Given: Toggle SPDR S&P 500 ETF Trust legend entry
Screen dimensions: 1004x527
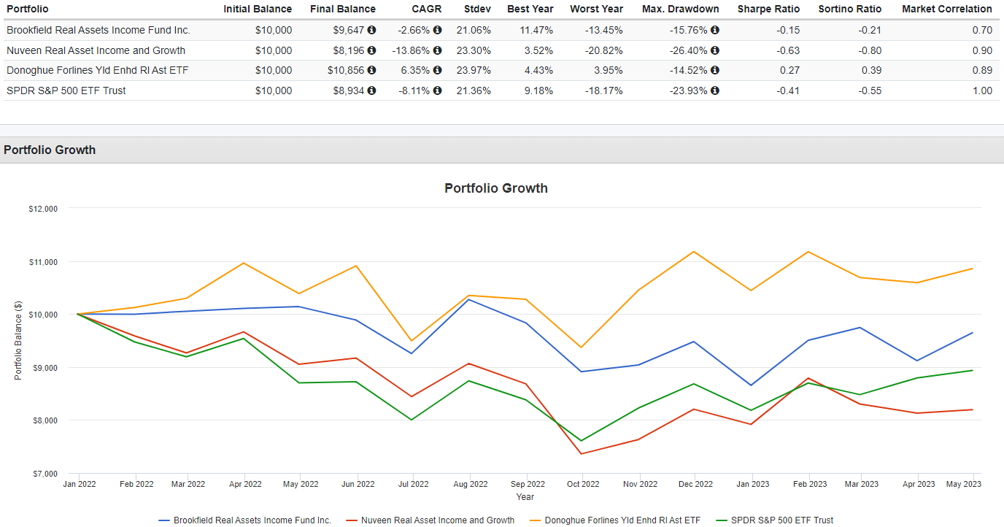Looking at the screenshot, I should click(x=773, y=520).
